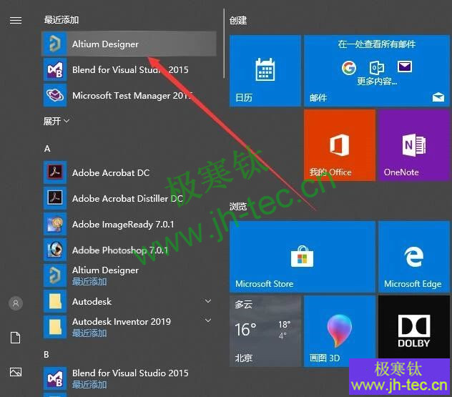This screenshot has height=397, width=452.
Task: Open Adobe Acrobat Distiller DC
Action: pyautogui.click(x=129, y=198)
